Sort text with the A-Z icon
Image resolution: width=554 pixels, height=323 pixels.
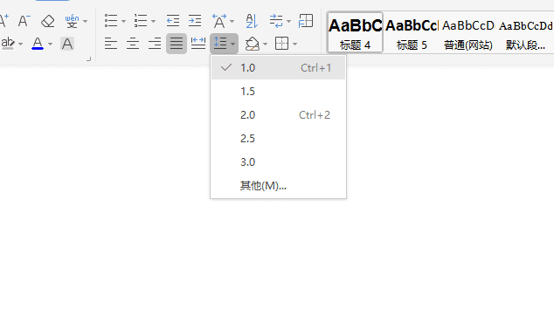pyautogui.click(x=252, y=21)
